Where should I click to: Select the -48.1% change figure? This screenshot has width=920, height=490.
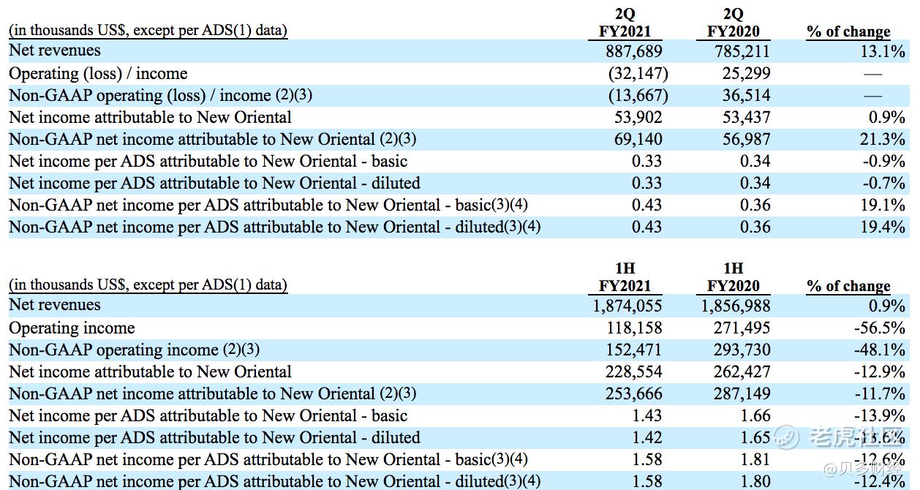click(x=880, y=350)
